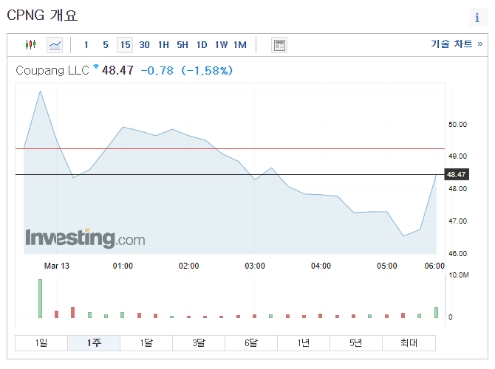Click the blue down arrow beside Coupang LLC
The width and height of the screenshot is (495, 369).
click(95, 67)
